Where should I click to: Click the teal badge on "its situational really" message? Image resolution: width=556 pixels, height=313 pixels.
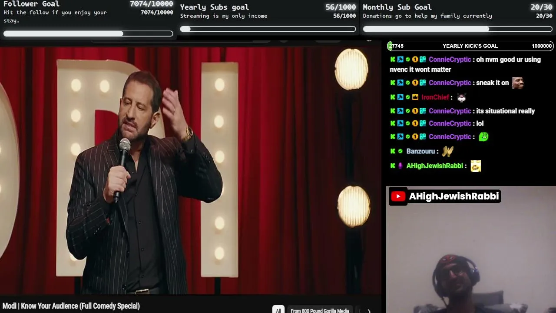point(422,111)
